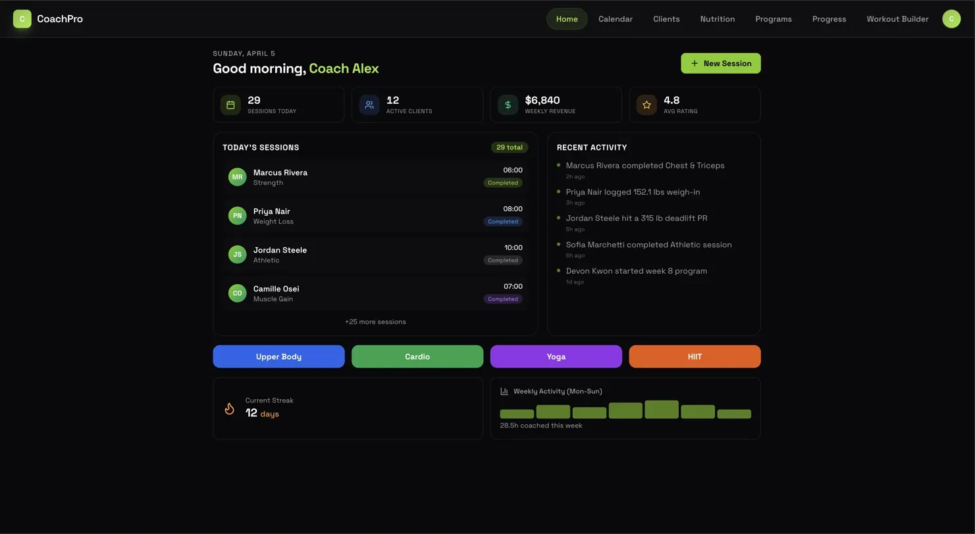Click the 'Recent Activity' heading
Screen dimensions: 975x534
coord(592,147)
